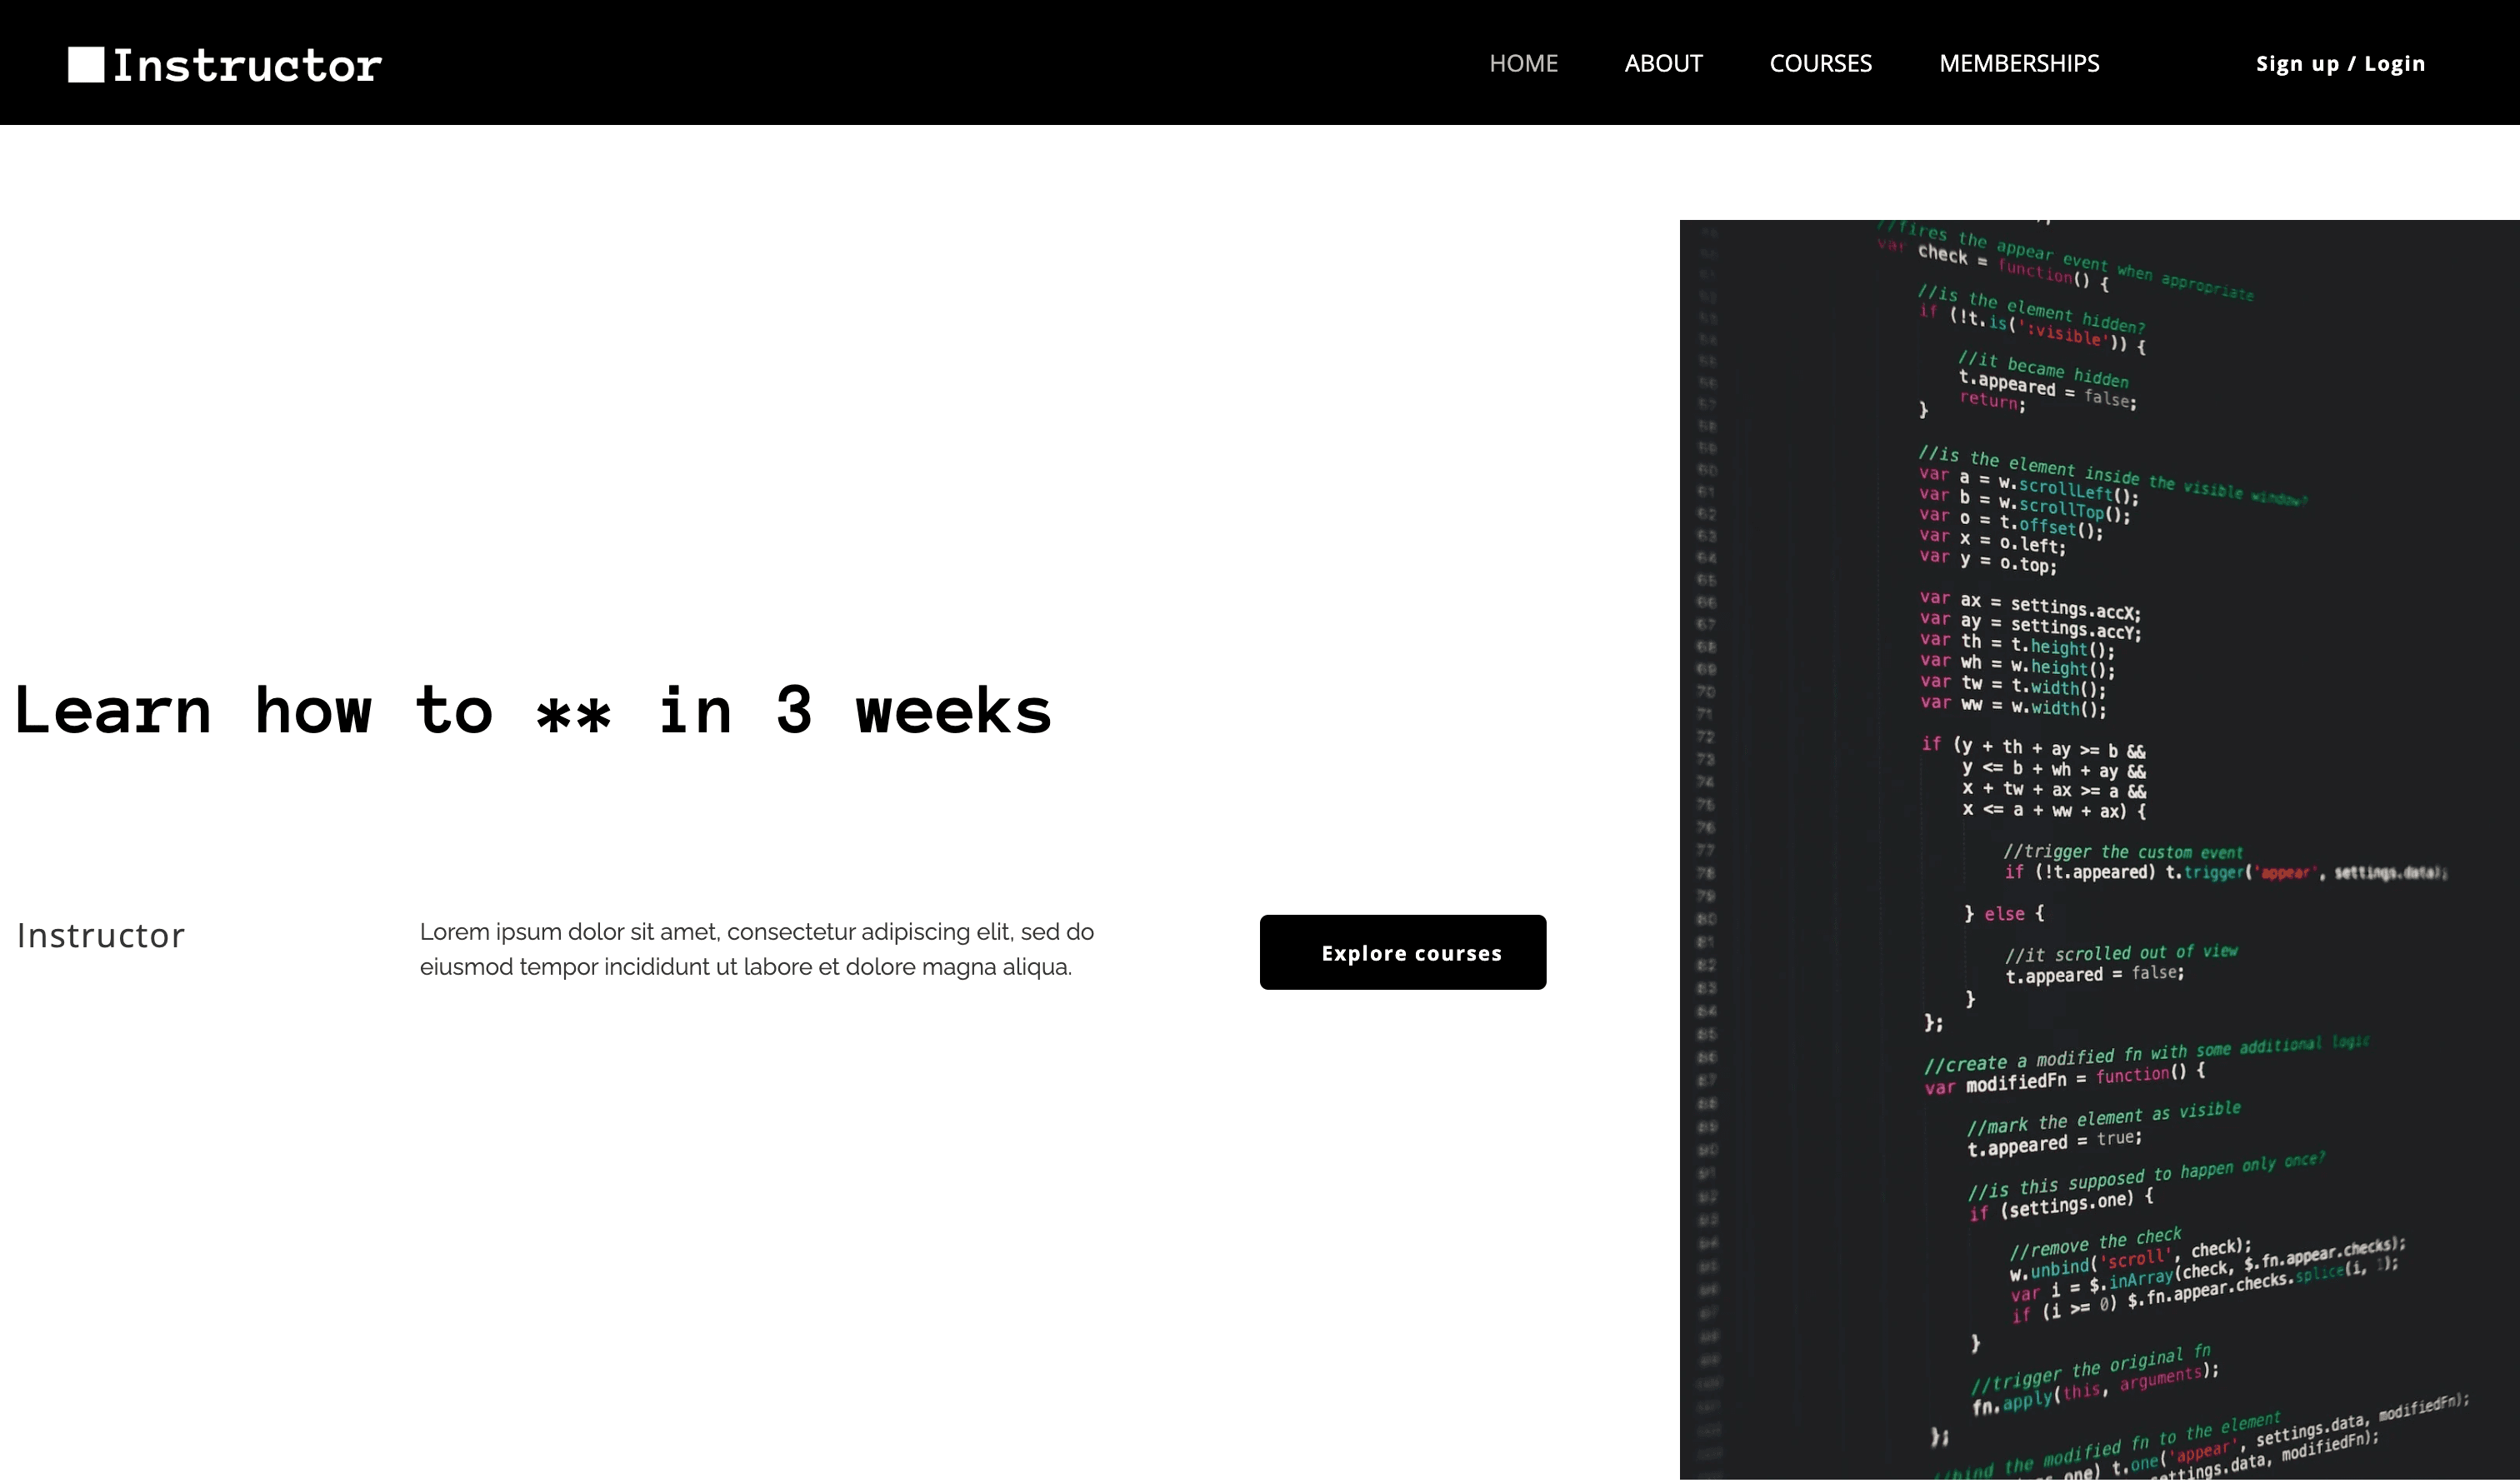
Task: Click the Instructor text link below headline
Action: [x=101, y=934]
